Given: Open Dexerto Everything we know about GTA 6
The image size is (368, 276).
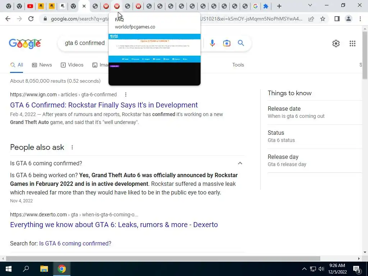Looking at the screenshot, I should click(x=114, y=225).
